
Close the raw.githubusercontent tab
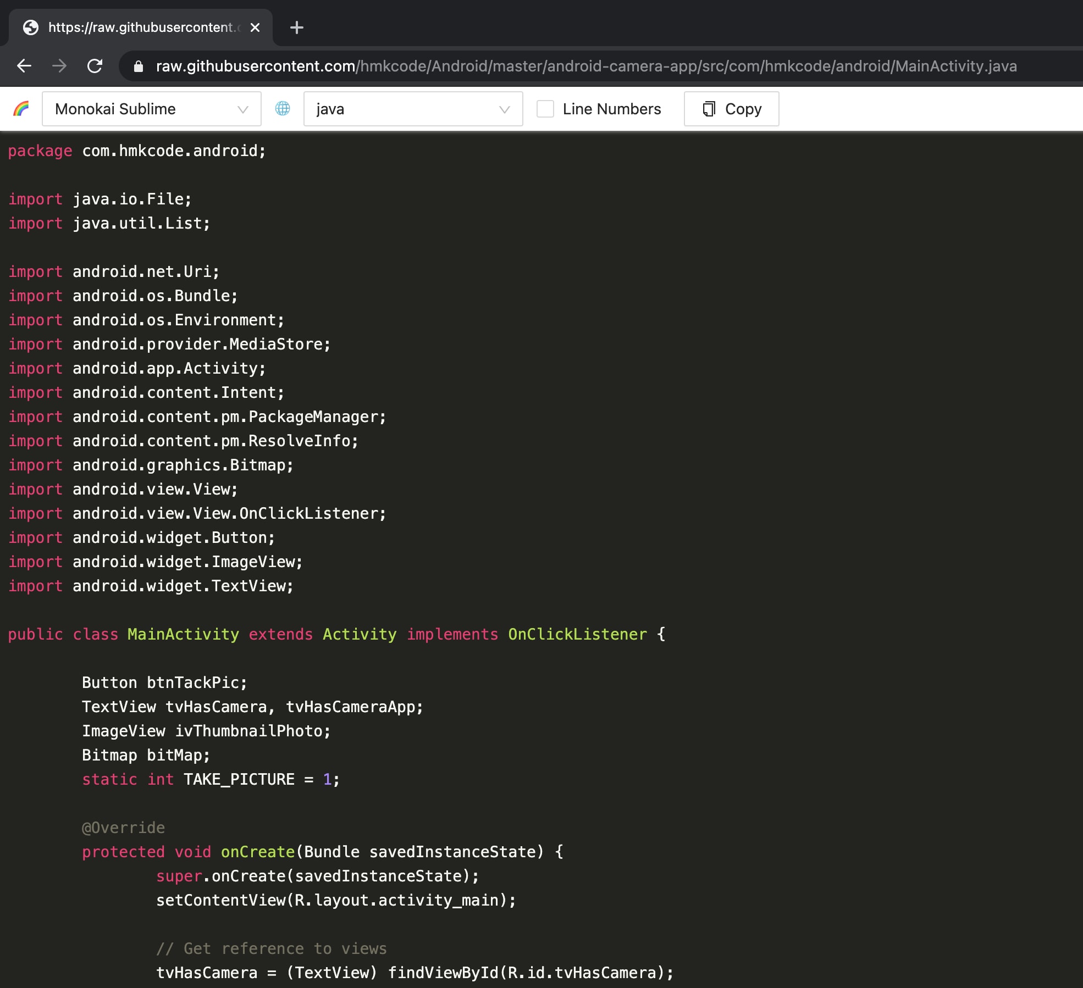(255, 27)
